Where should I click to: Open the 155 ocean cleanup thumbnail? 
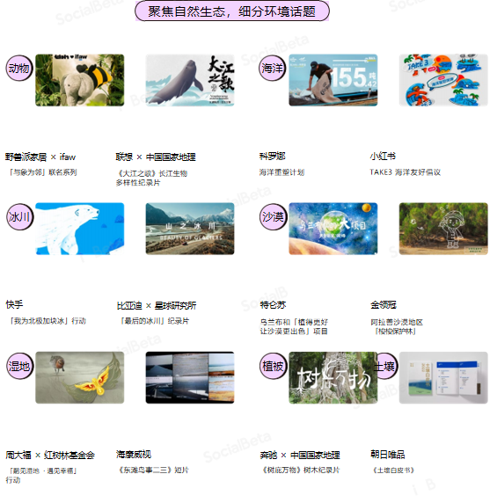click(x=333, y=80)
